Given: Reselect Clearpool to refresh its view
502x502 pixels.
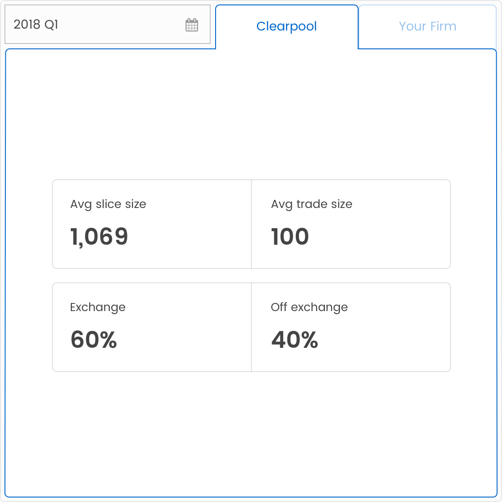Looking at the screenshot, I should [286, 26].
